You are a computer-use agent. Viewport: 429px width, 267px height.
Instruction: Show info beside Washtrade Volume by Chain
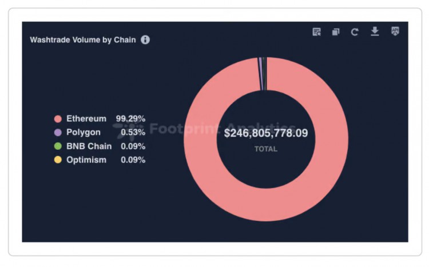(x=145, y=40)
